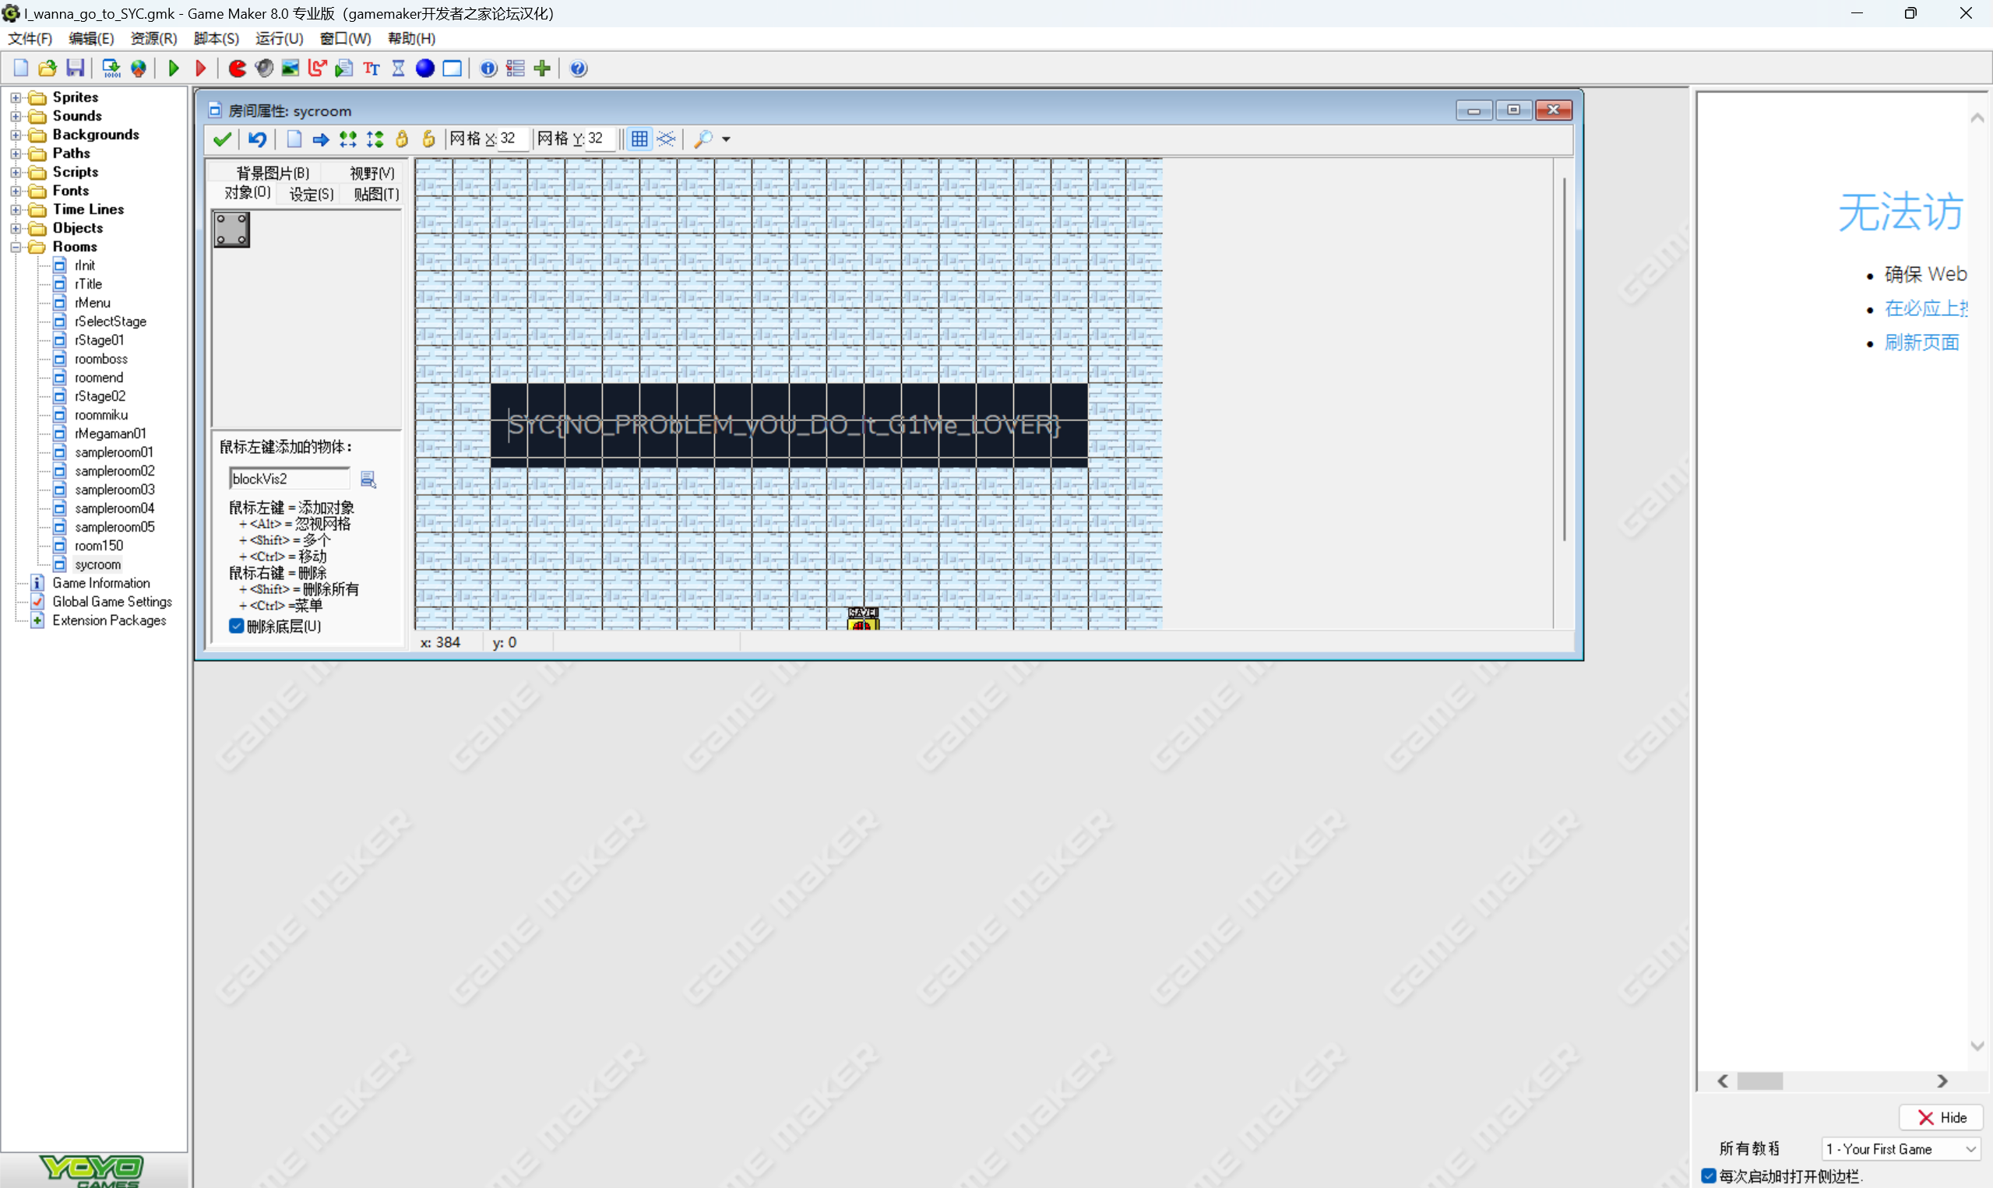This screenshot has height=1188, width=1993.
Task: Click the 网格 X input field
Action: 512,139
